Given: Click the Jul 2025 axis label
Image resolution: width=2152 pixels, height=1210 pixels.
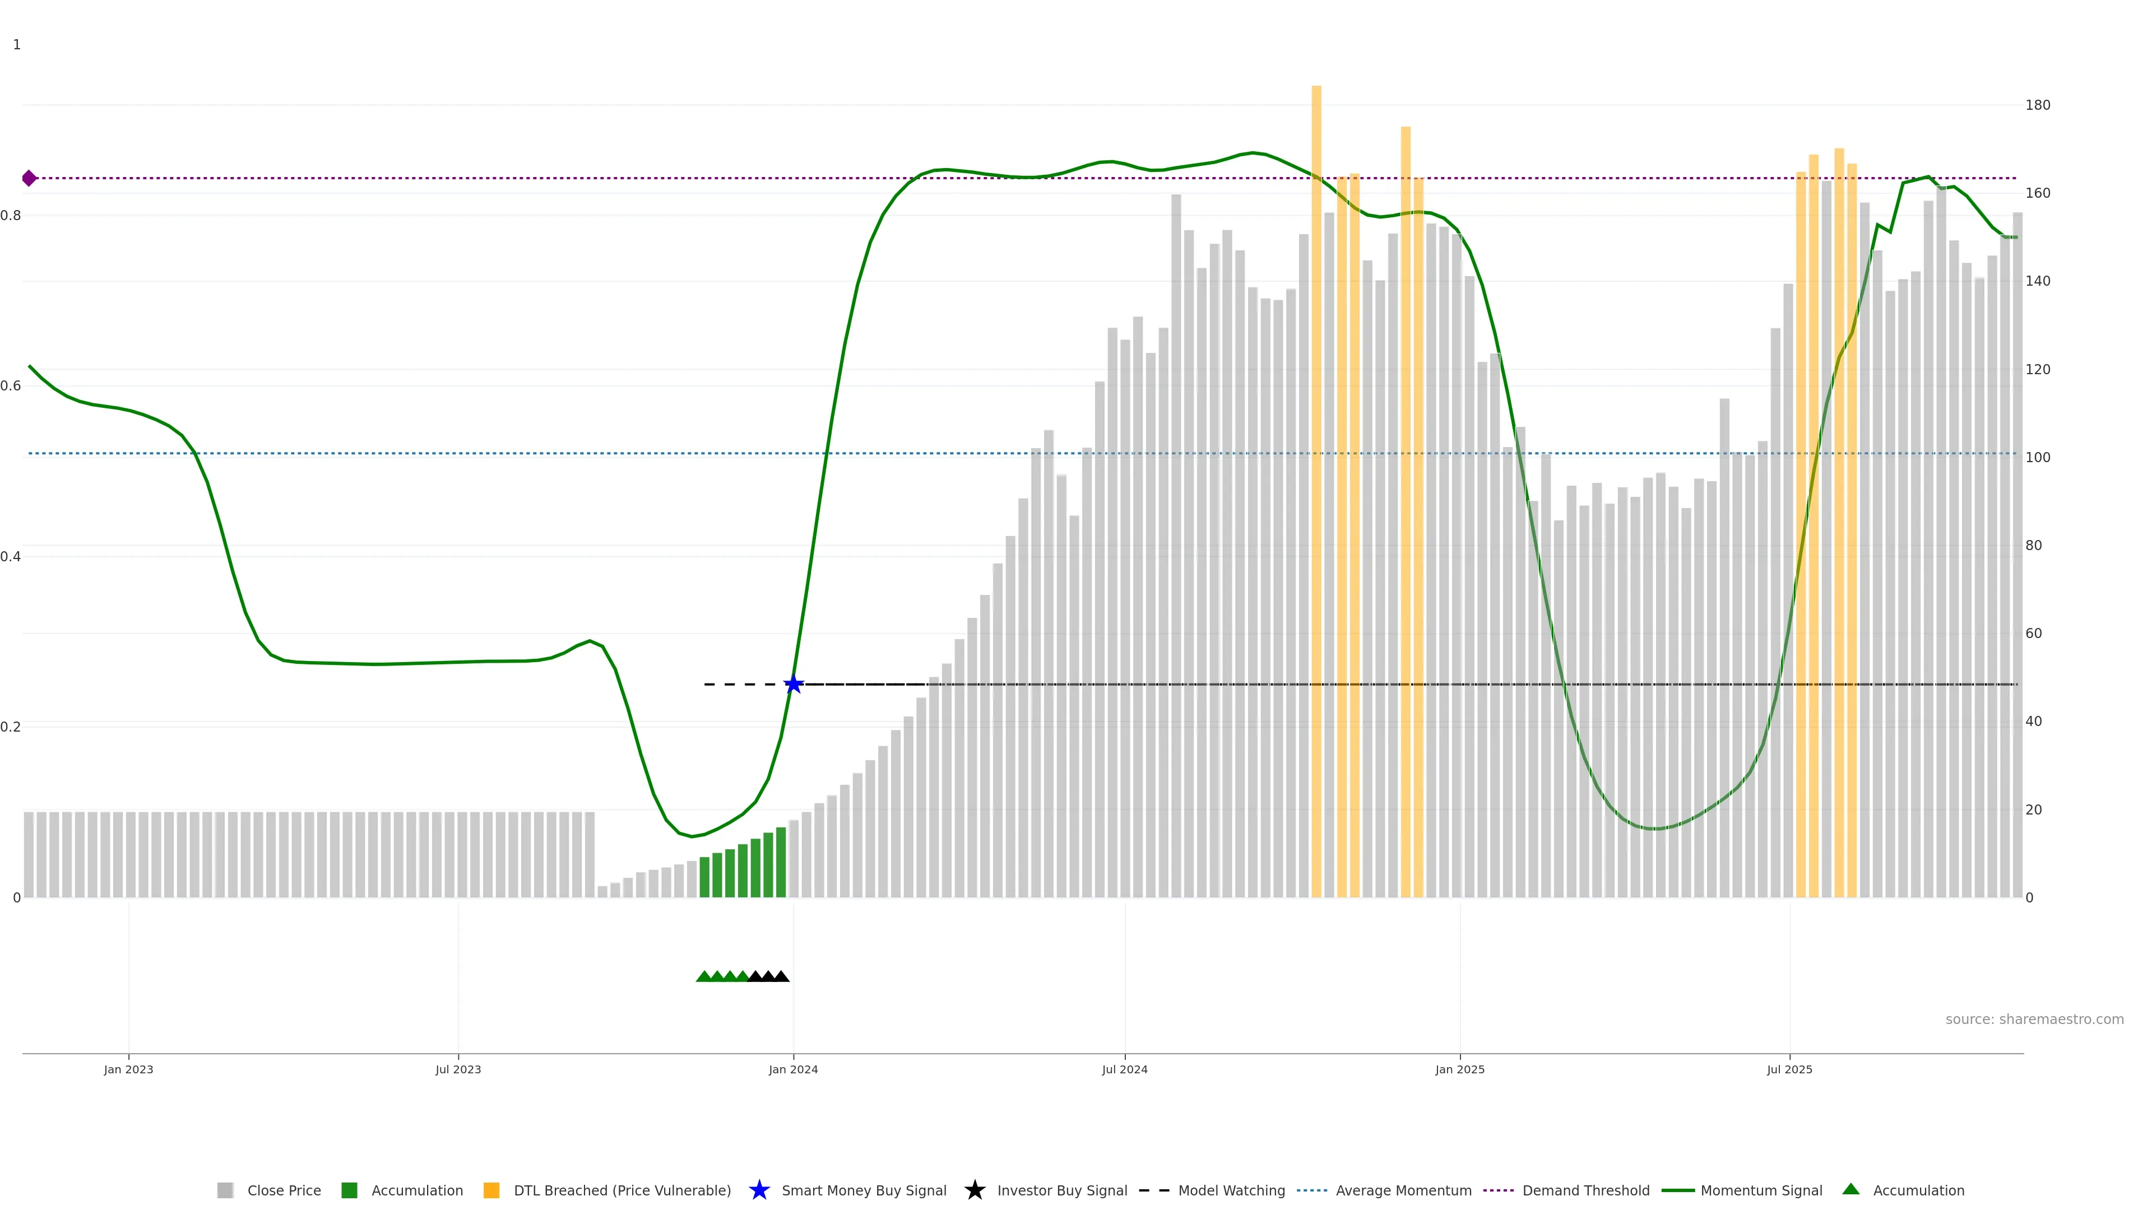Looking at the screenshot, I should pyautogui.click(x=1789, y=1069).
